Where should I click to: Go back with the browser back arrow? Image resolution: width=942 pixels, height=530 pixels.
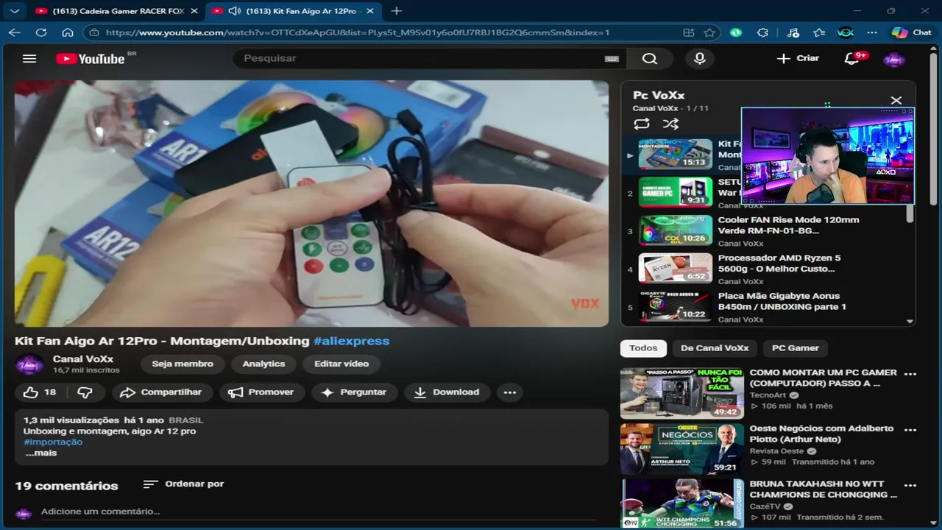click(x=14, y=32)
